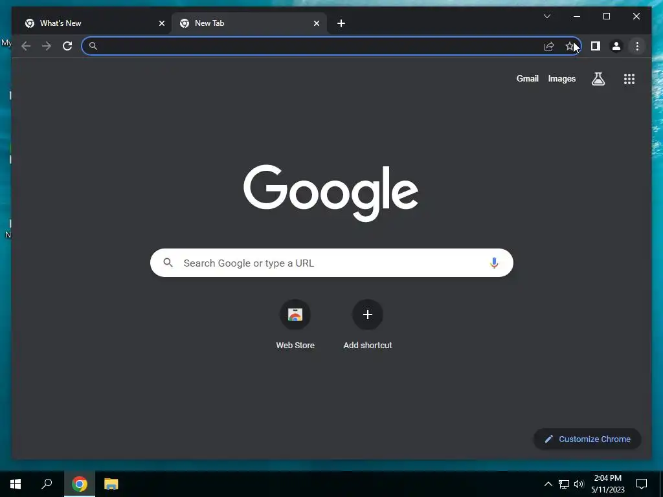Click the Google logo
Screen dimensions: 663x497
pos(331,193)
